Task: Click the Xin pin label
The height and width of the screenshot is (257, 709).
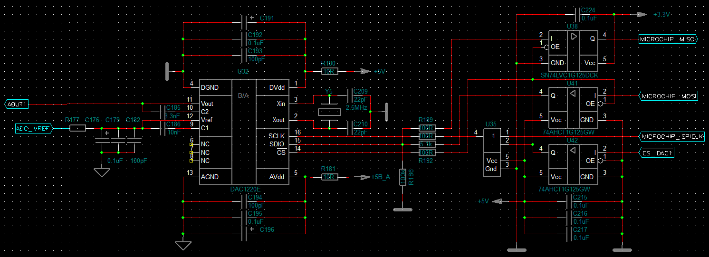Action: [x=280, y=104]
